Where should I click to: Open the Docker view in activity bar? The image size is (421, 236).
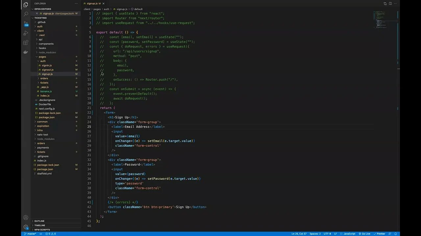26,52
